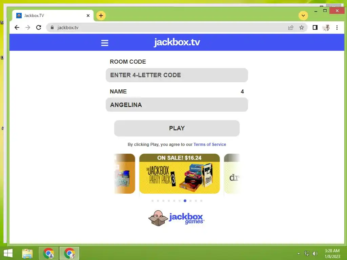Open the taskbar clock showing 3:28 AM
The width and height of the screenshot is (347, 260).
(332, 254)
